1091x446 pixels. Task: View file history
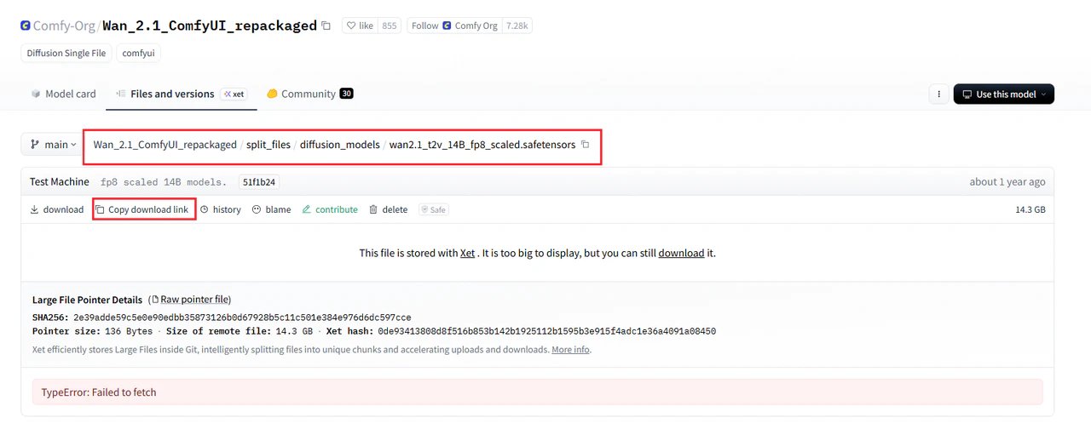click(x=221, y=209)
